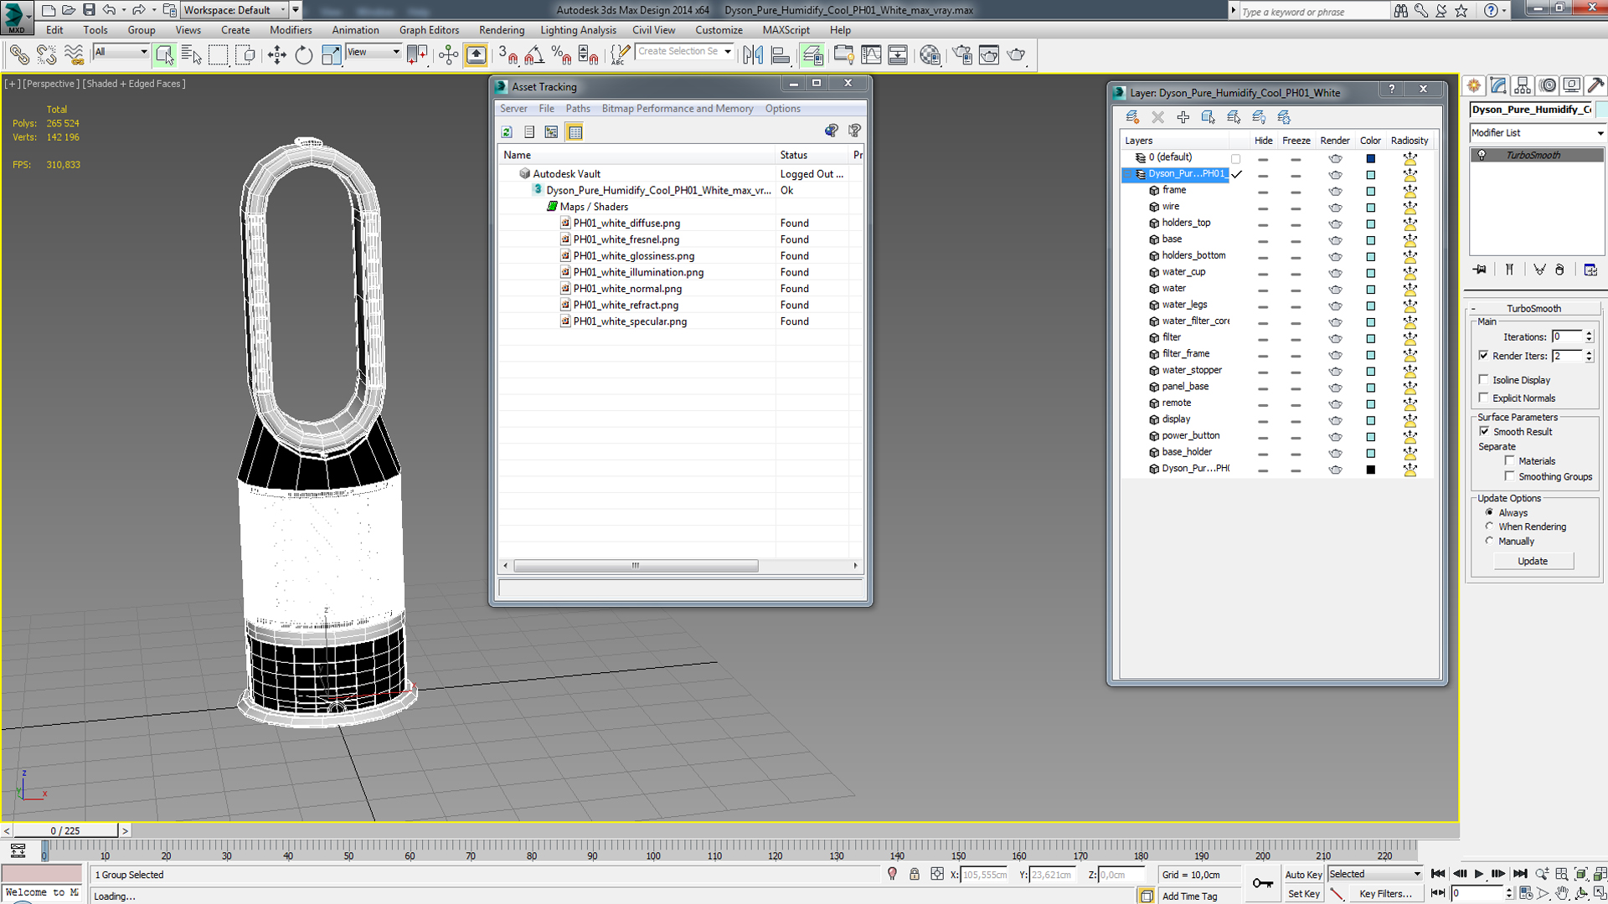This screenshot has height=904, width=1608.
Task: Click the Mirror tool icon
Action: (753, 55)
